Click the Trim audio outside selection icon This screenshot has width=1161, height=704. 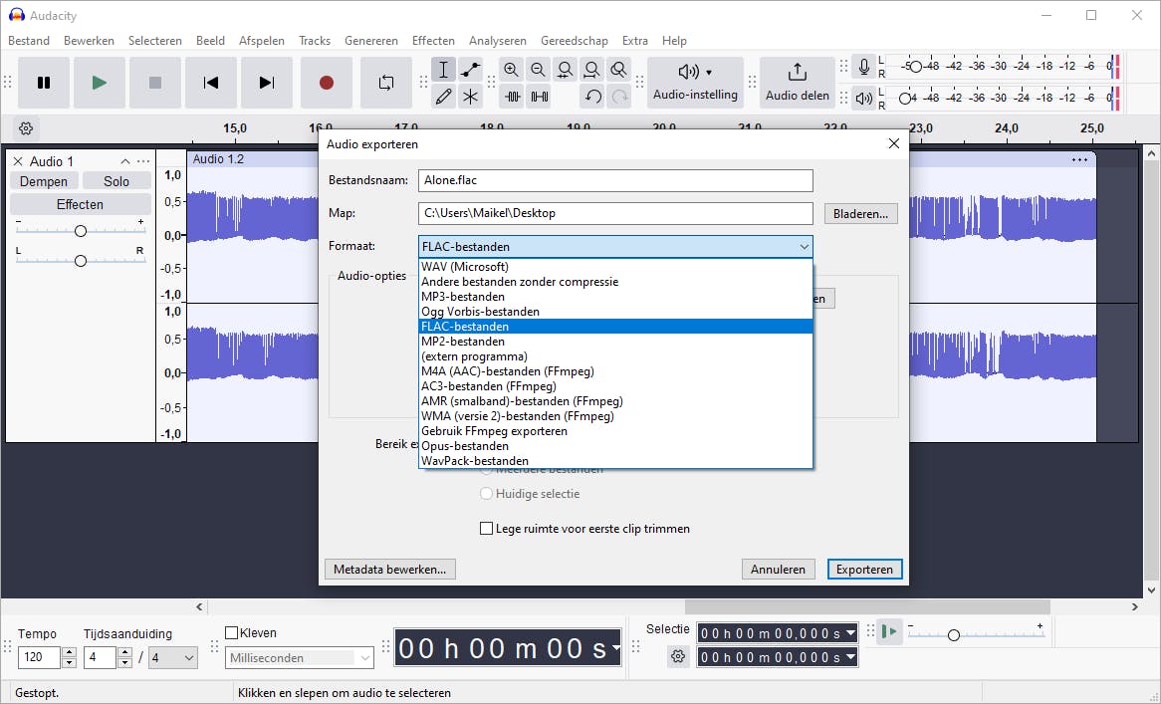(513, 97)
